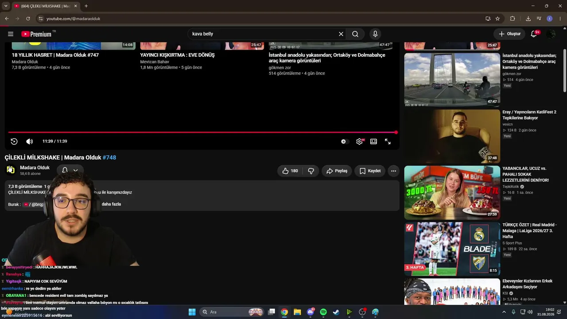Click the red video progress bar
Image resolution: width=567 pixels, height=319 pixels.
(202, 132)
